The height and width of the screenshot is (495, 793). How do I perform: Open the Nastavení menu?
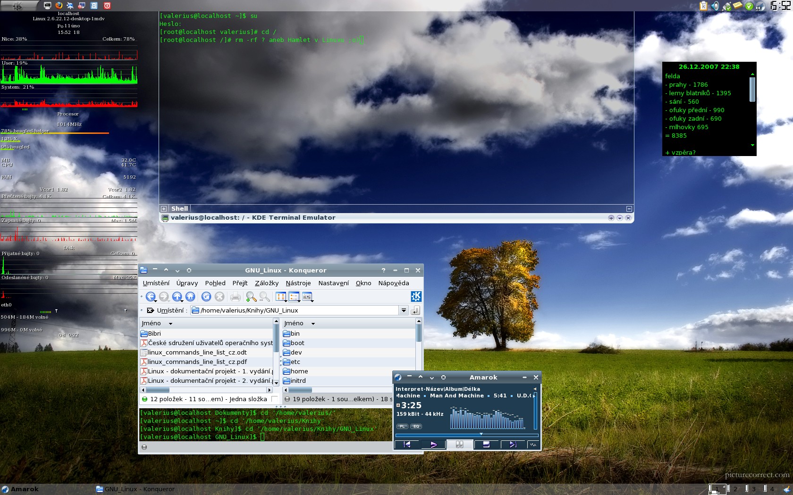pos(334,283)
